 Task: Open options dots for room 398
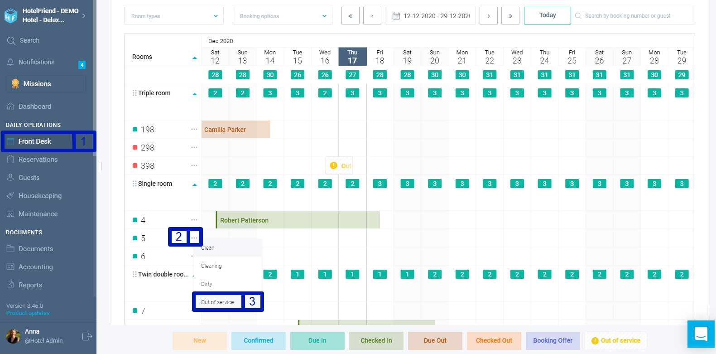pyautogui.click(x=194, y=165)
